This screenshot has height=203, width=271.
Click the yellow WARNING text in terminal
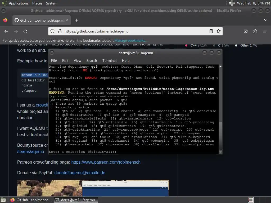[x=57, y=93]
